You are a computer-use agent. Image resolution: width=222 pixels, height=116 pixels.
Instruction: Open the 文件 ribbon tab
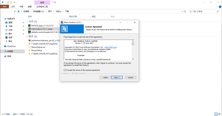[4, 7]
